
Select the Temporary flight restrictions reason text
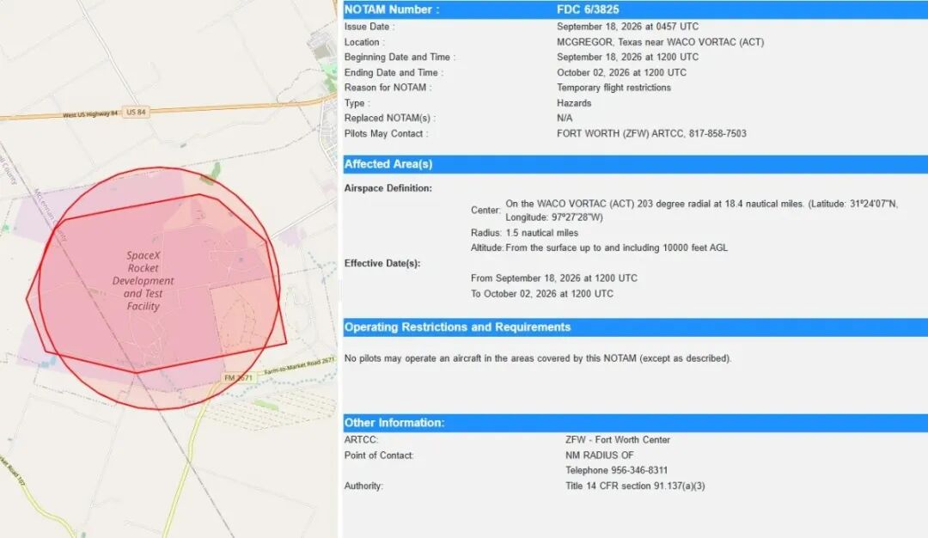[x=614, y=88]
